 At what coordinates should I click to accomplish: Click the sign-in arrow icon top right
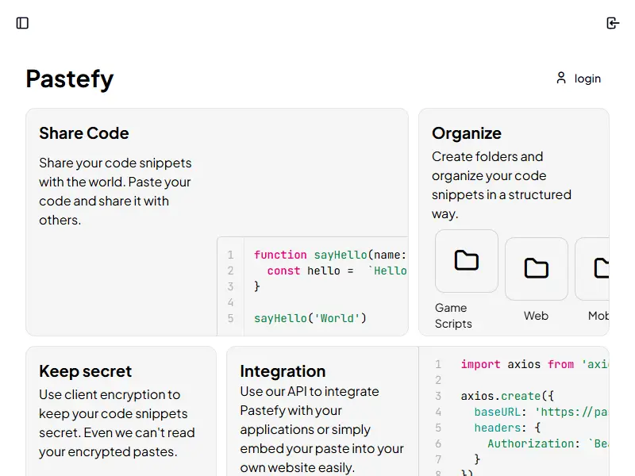click(x=613, y=23)
